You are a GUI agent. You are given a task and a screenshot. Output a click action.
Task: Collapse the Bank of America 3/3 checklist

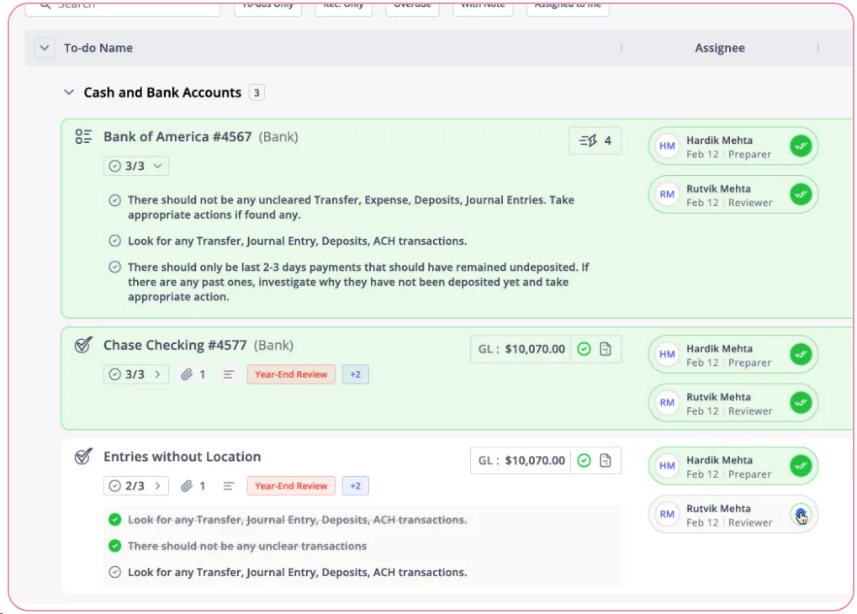[x=136, y=166]
